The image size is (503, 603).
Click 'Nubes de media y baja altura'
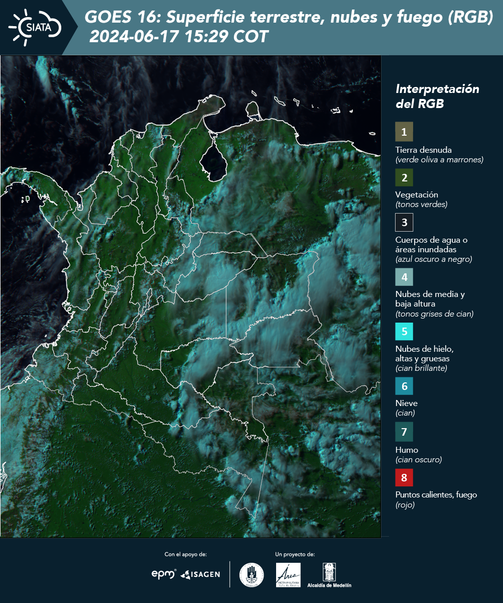click(430, 299)
